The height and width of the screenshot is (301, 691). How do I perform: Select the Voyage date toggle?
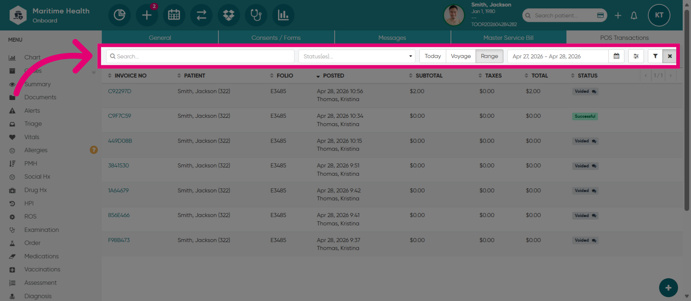[x=461, y=56]
